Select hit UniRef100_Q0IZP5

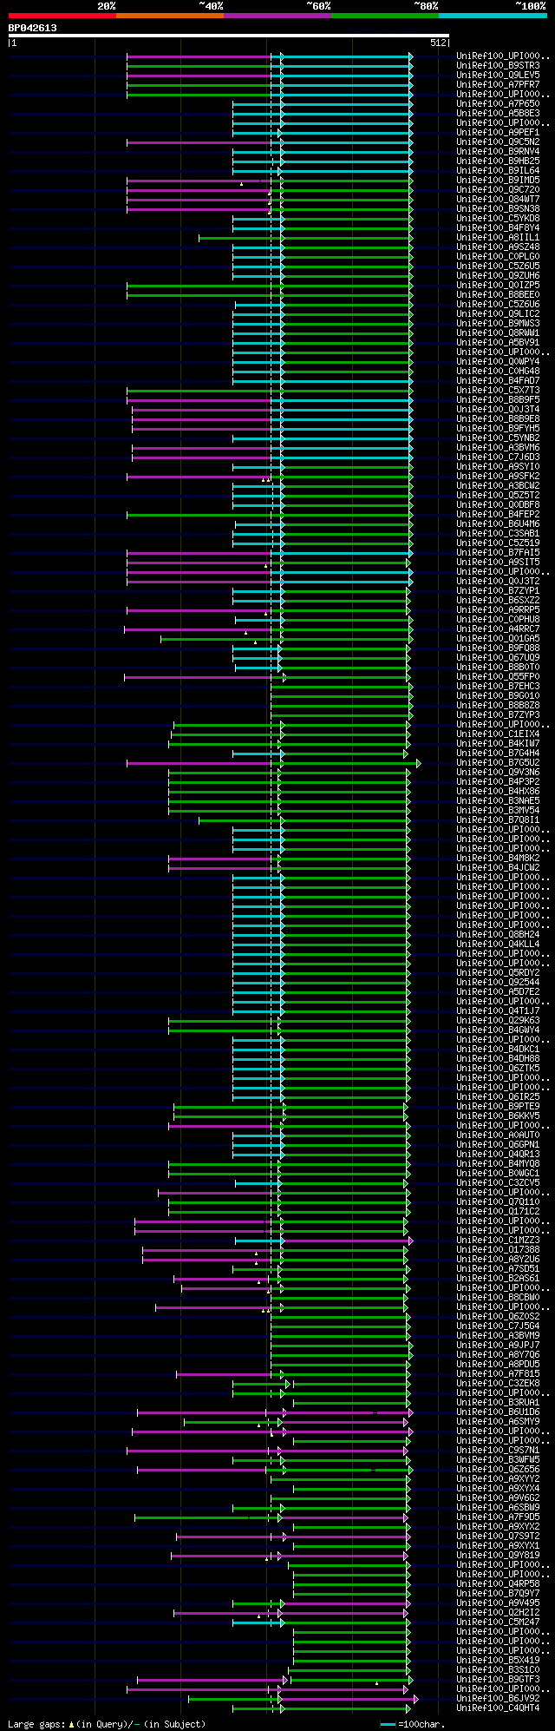[x=498, y=286]
